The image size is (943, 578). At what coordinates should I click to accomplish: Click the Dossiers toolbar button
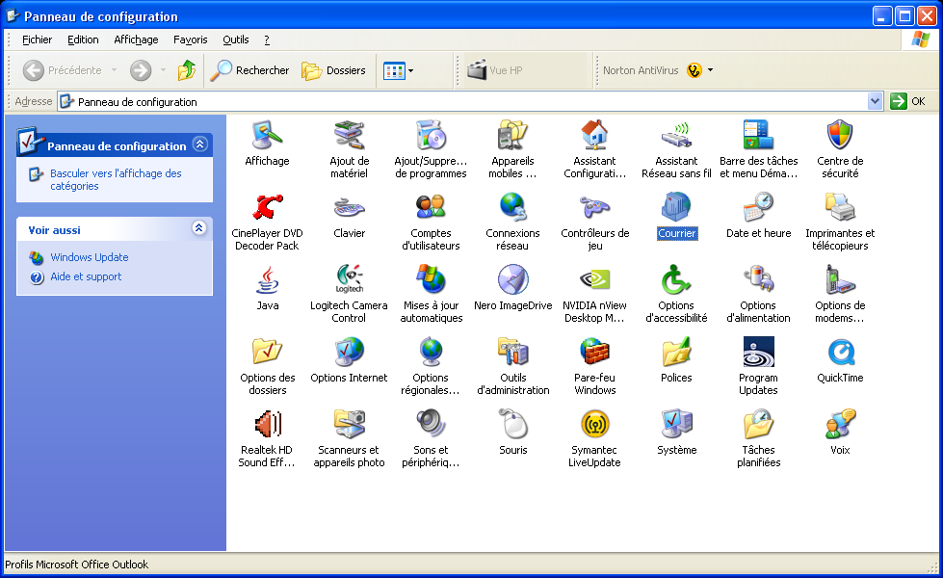coord(334,70)
